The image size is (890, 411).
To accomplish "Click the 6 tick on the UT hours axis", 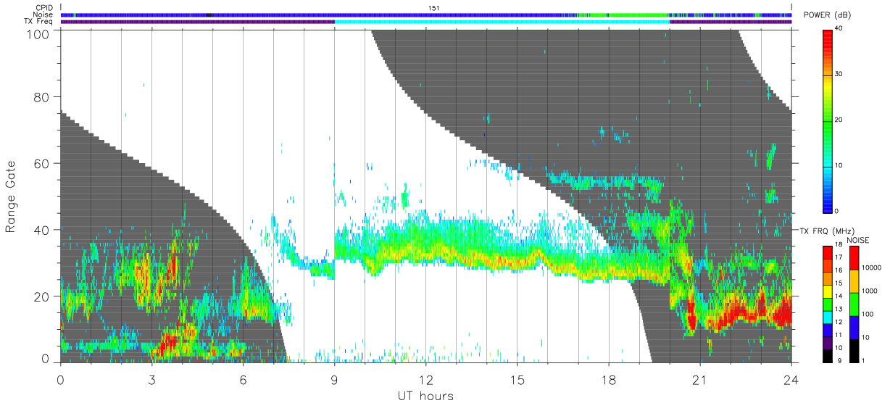I will (x=243, y=379).
